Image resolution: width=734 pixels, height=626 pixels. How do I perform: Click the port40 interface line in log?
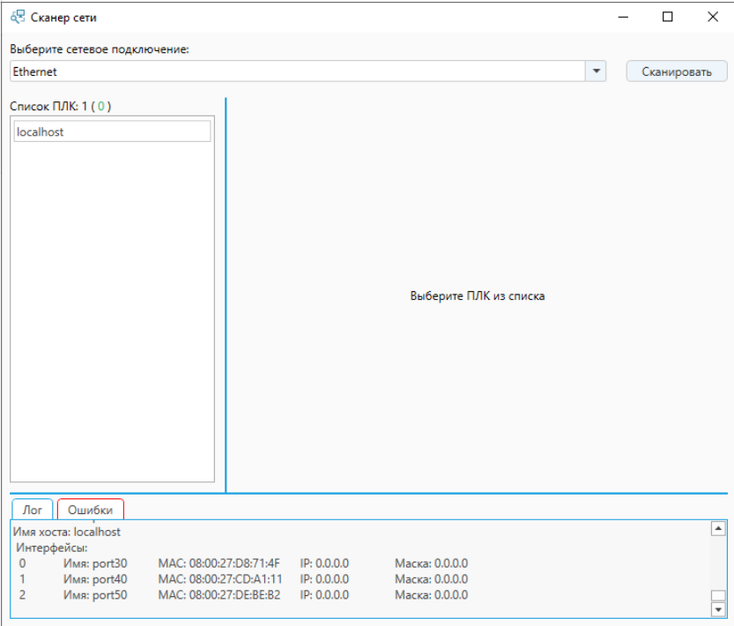[x=242, y=579]
